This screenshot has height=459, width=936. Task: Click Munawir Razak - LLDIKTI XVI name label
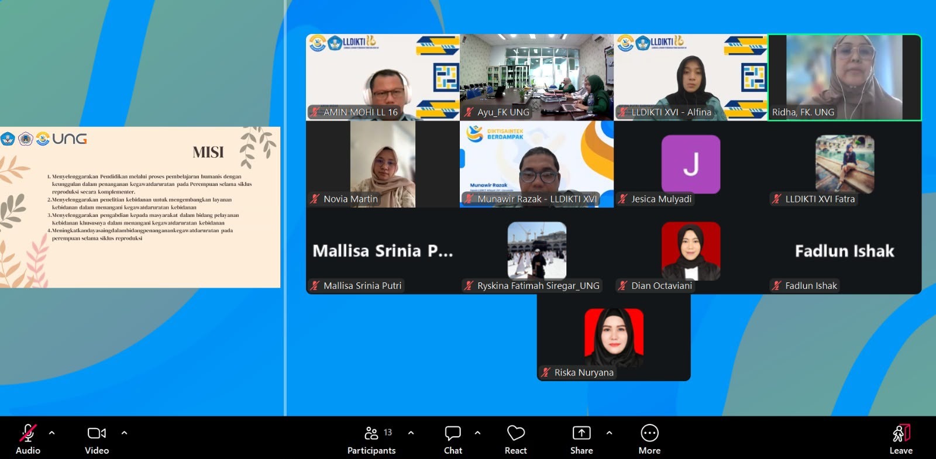click(537, 199)
